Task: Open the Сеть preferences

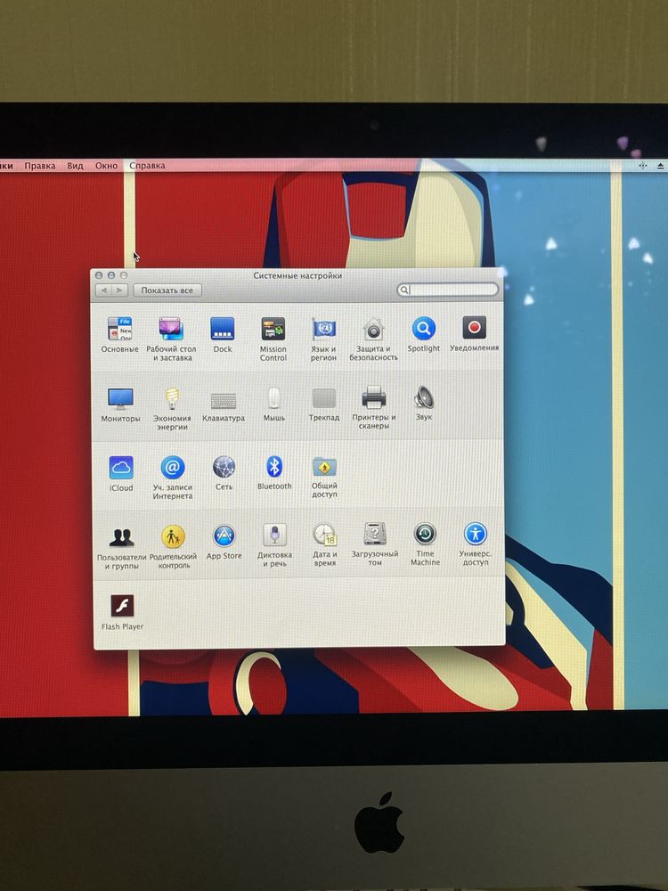Action: tap(224, 467)
